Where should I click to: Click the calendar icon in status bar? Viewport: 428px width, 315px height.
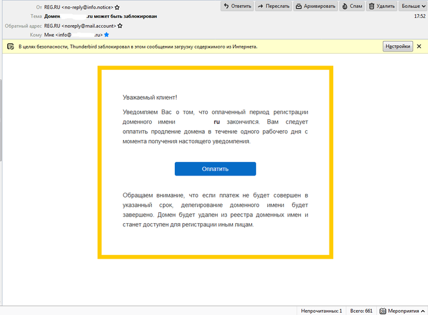[383, 310]
